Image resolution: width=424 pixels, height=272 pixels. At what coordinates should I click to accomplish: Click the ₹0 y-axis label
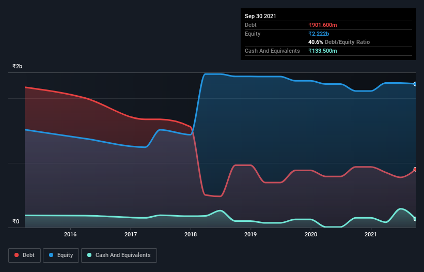click(16, 221)
